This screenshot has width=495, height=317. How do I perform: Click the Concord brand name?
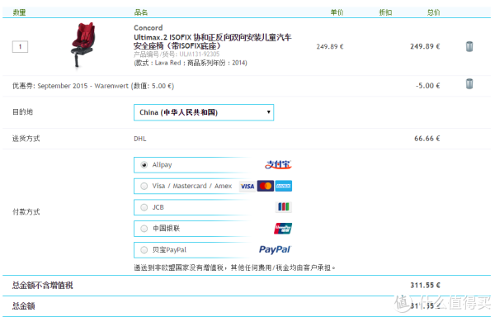(x=148, y=28)
